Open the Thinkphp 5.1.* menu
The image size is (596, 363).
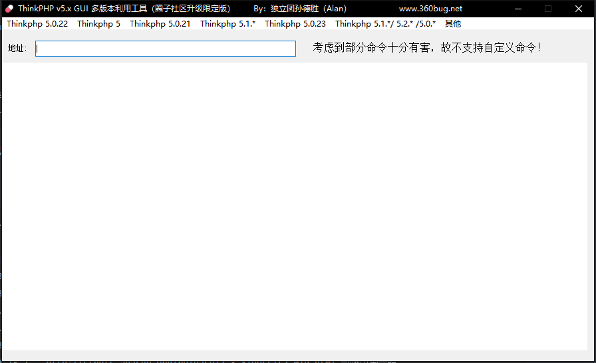tap(227, 23)
